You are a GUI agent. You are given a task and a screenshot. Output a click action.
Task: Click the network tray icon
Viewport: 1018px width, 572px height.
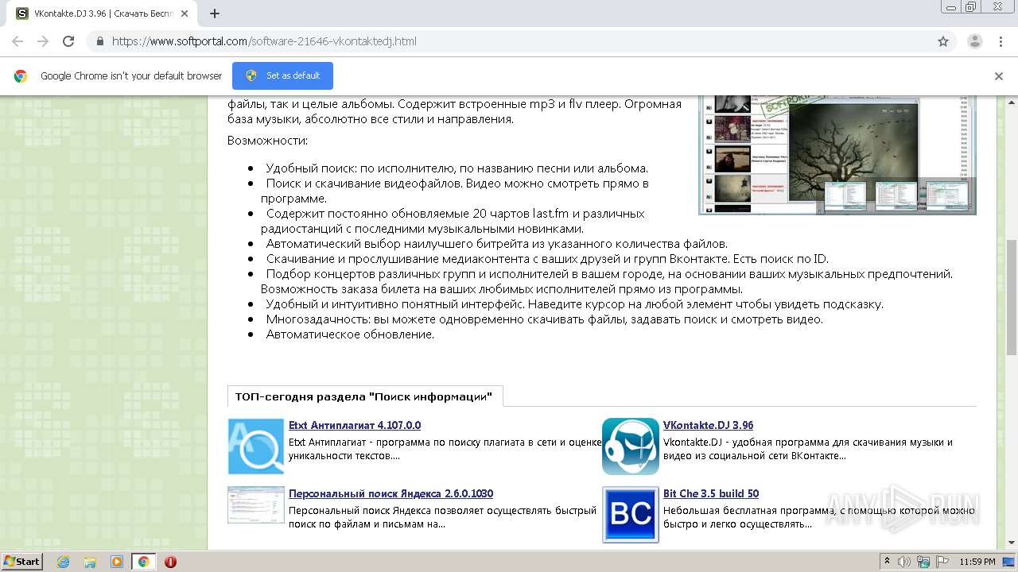tap(923, 562)
